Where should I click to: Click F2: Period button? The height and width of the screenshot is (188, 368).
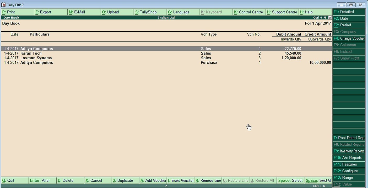[x=349, y=25]
